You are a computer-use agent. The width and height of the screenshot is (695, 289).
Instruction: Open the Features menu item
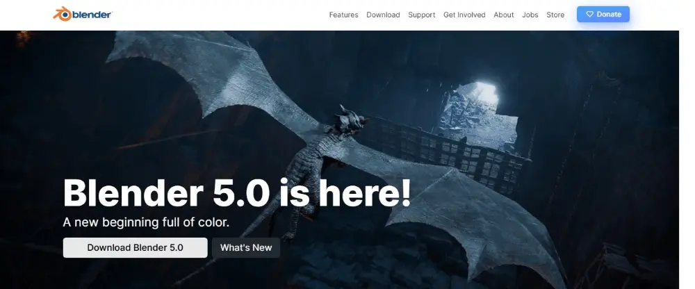coord(343,15)
